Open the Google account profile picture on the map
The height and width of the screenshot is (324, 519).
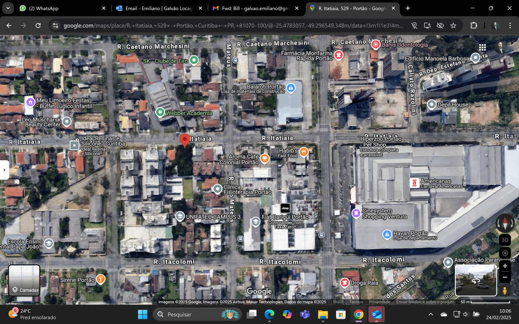pyautogui.click(x=501, y=48)
